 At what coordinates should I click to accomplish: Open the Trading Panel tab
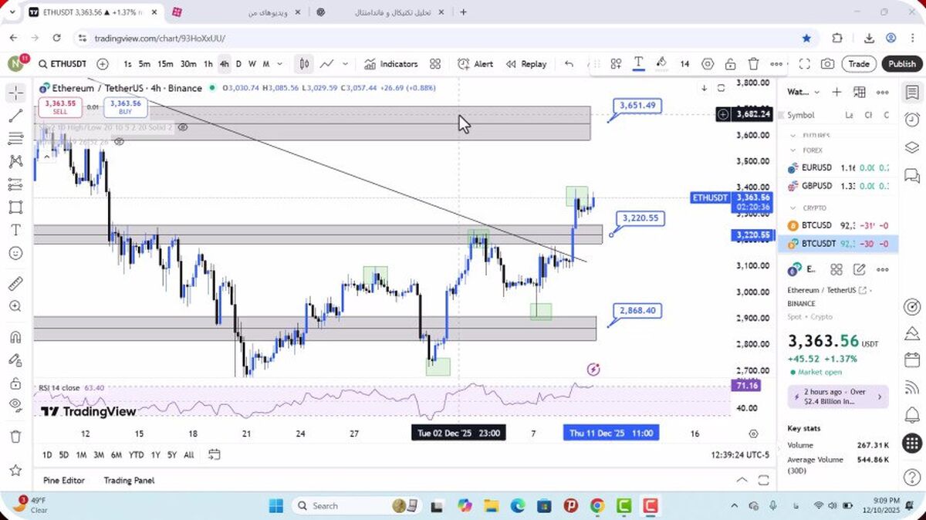coord(129,480)
